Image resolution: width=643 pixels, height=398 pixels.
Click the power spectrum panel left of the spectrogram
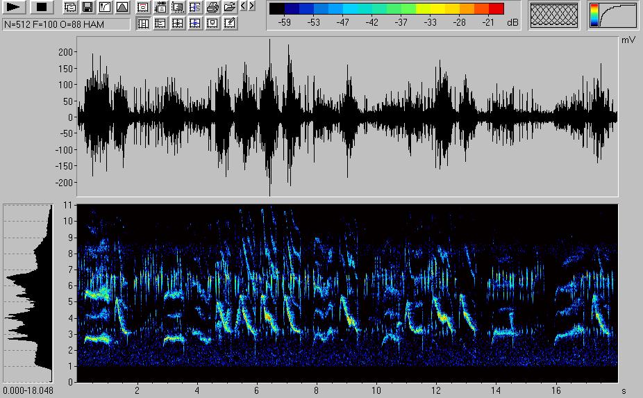point(28,293)
